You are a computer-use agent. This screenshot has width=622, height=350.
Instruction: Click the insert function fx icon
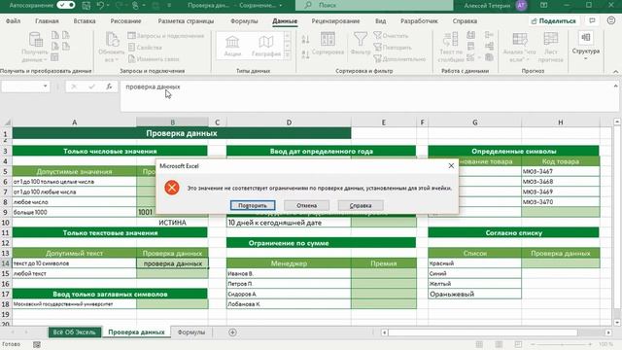(109, 87)
